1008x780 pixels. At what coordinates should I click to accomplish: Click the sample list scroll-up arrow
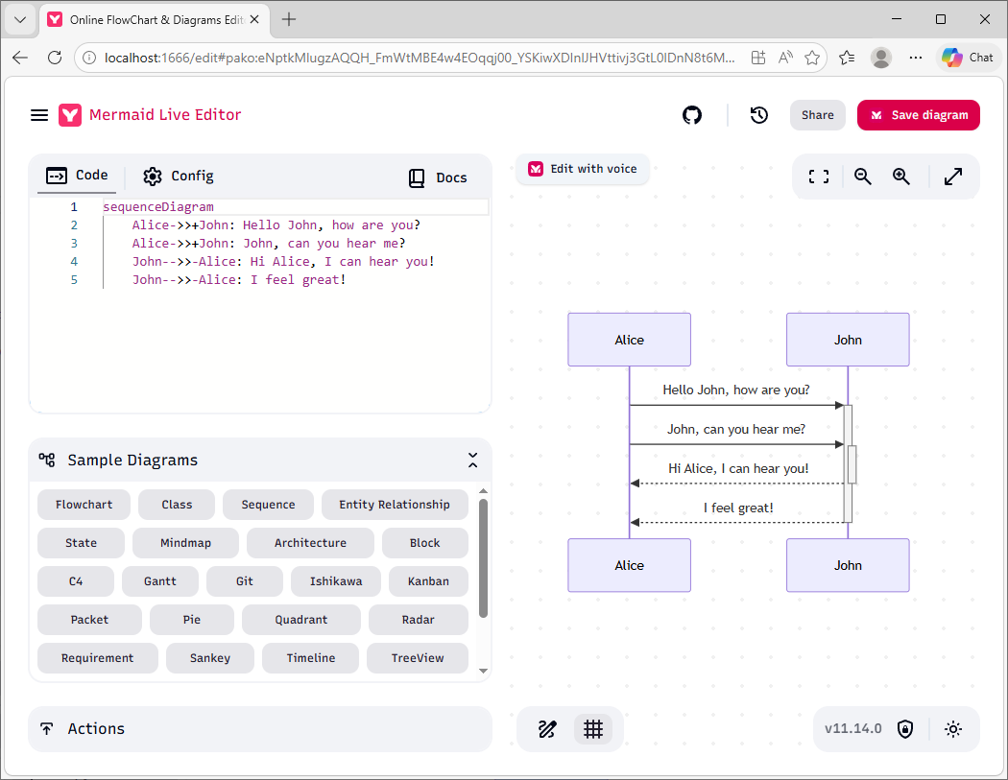pos(484,491)
